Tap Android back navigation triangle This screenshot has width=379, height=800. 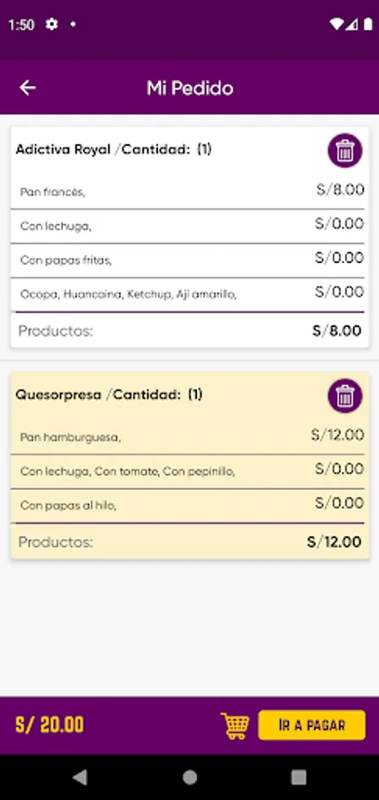click(x=80, y=777)
